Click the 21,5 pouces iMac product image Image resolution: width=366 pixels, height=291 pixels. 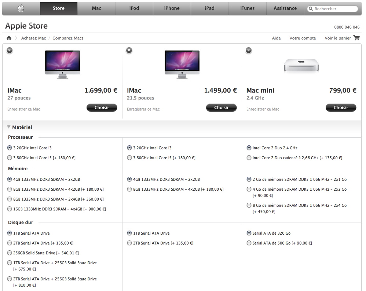point(182,64)
